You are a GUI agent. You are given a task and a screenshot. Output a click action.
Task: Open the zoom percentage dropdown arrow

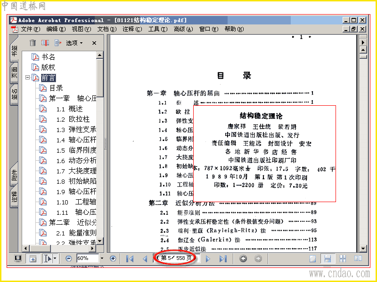point(102,258)
